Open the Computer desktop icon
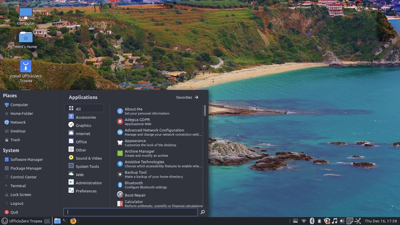The height and width of the screenshot is (225, 400). [x=26, y=13]
